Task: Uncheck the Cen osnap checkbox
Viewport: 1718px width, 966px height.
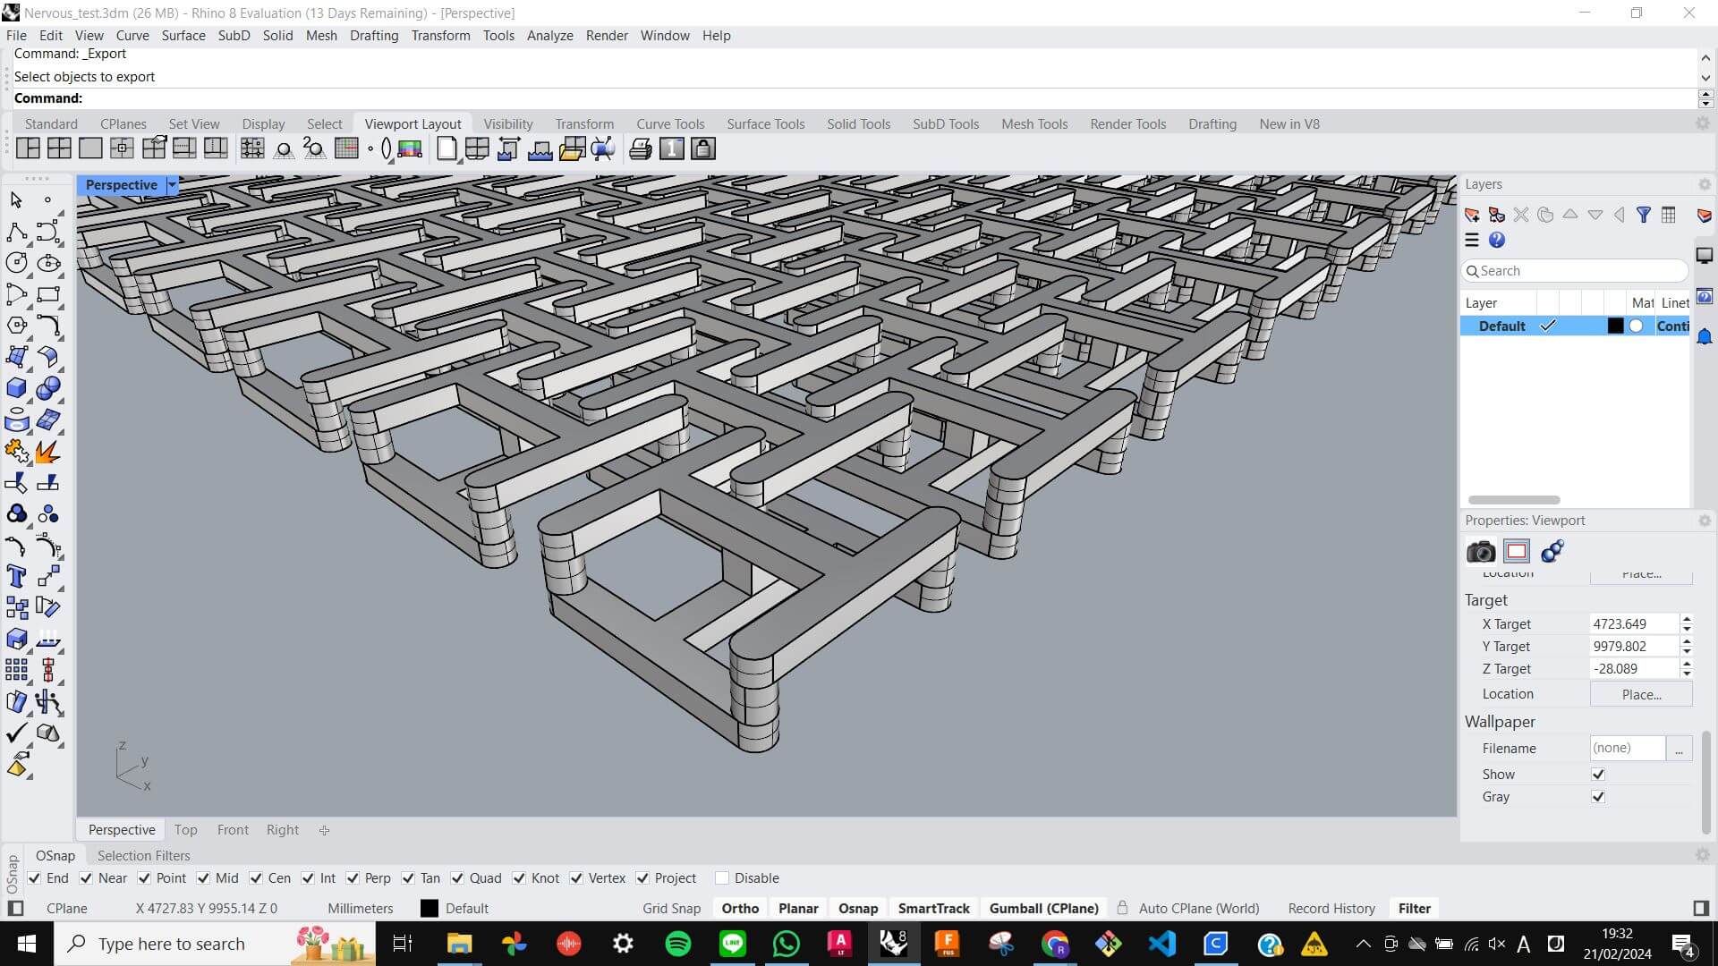Action: click(256, 878)
